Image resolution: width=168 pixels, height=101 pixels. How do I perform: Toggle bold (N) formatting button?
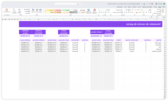click(x=150, y=12)
